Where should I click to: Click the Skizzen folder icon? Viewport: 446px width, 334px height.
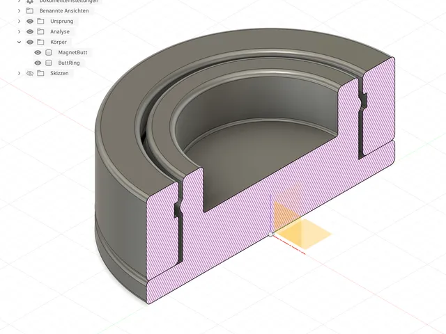pyautogui.click(x=40, y=73)
